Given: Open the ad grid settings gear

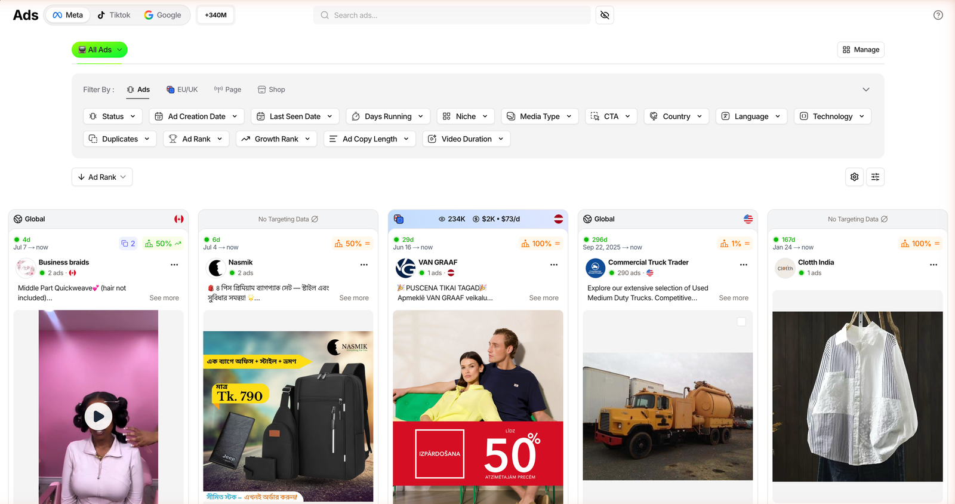Looking at the screenshot, I should [855, 177].
